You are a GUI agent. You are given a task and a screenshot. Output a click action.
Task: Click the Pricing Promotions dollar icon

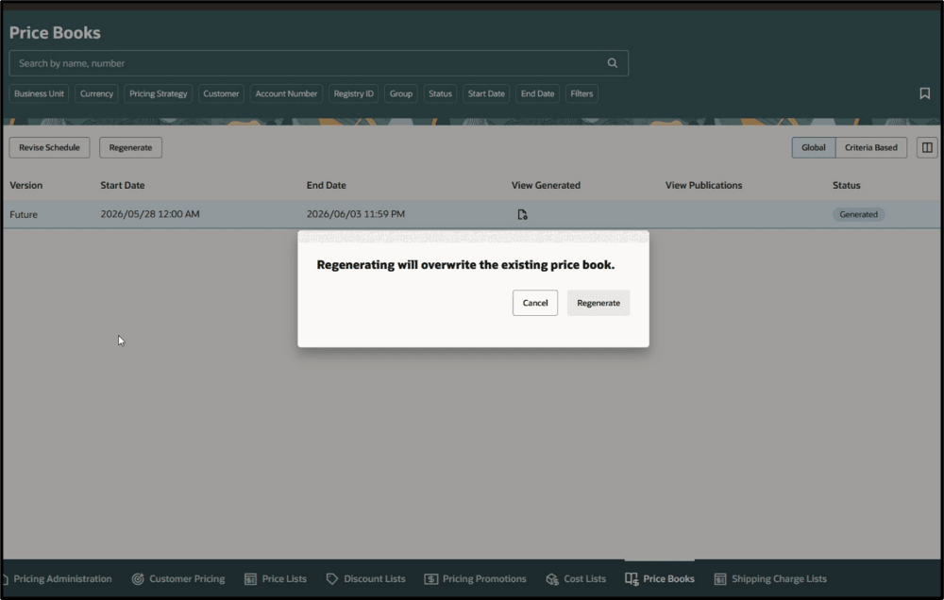tap(430, 579)
